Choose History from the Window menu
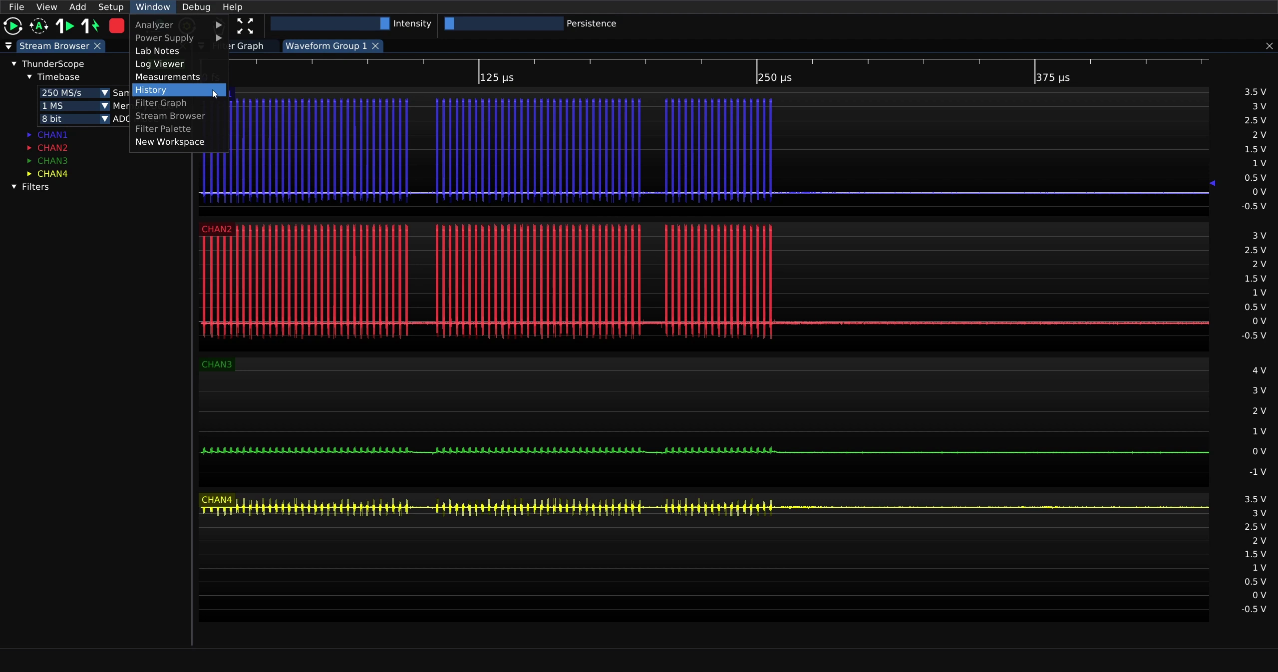Viewport: 1278px width, 672px height. coord(179,90)
